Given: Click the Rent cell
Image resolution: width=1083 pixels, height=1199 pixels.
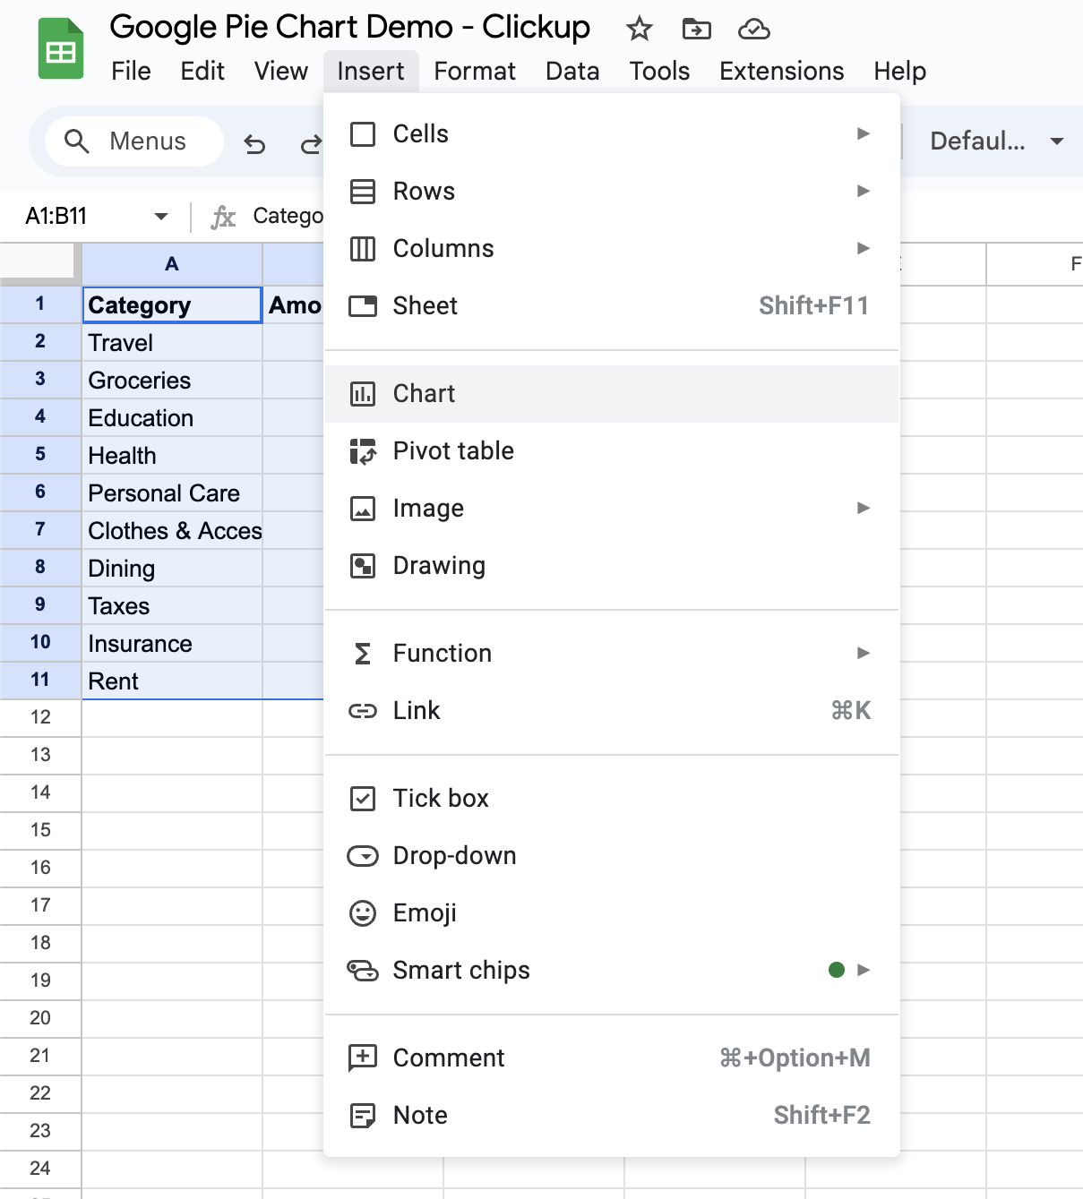Looking at the screenshot, I should (x=172, y=681).
